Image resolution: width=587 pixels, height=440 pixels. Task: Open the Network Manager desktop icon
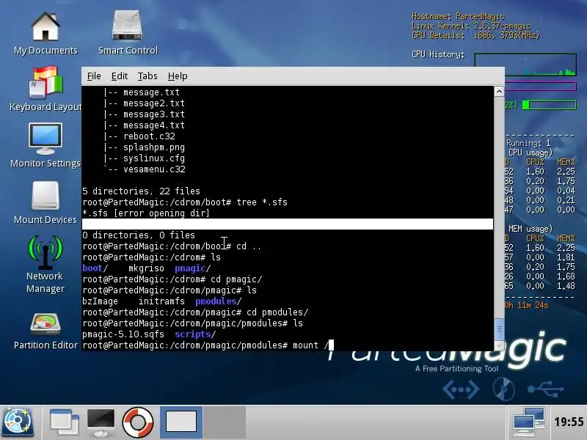pos(45,264)
